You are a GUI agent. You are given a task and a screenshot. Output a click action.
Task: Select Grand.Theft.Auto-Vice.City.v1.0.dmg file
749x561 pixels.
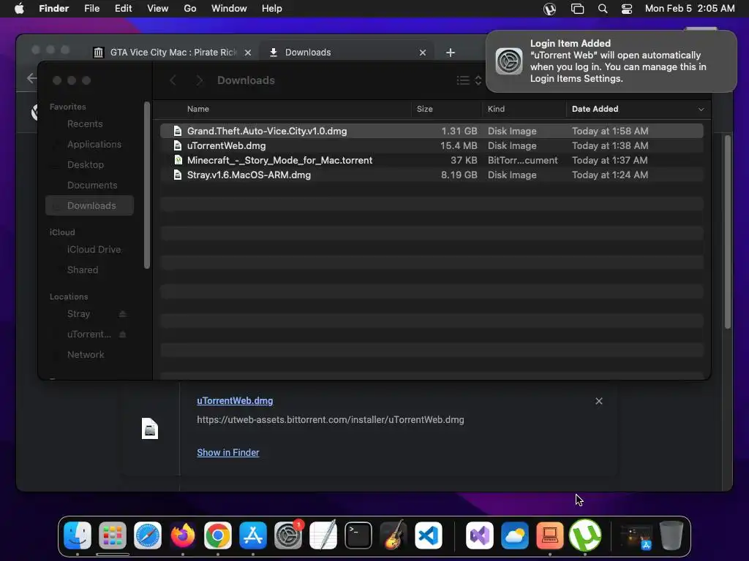pyautogui.click(x=432, y=131)
